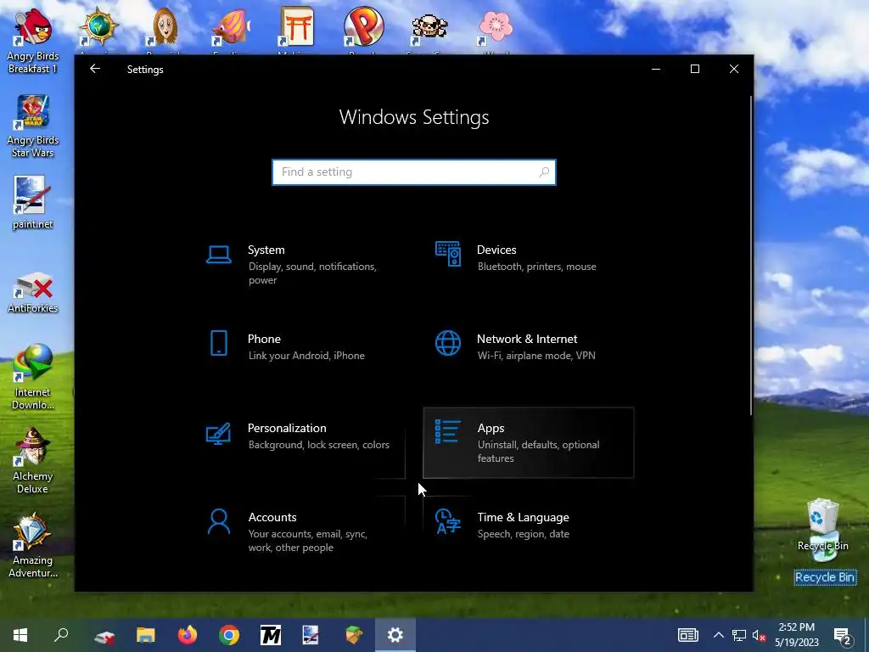Open the grass block icon on the taskbar
Viewport: 869px width, 652px height.
[x=354, y=635]
